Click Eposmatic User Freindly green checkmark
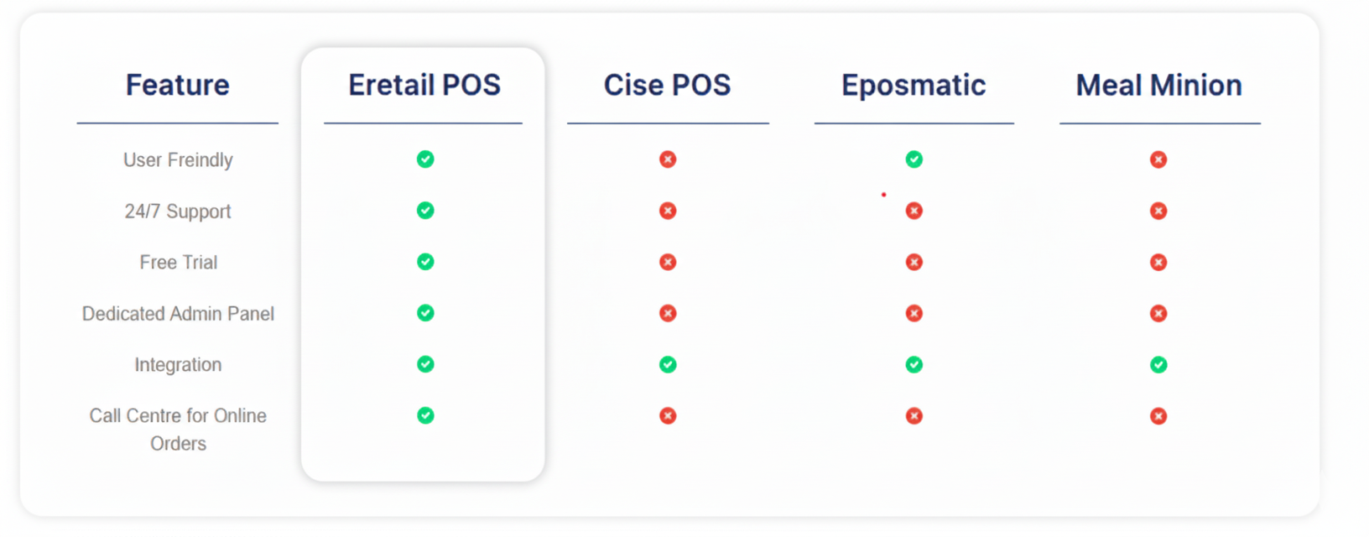The width and height of the screenshot is (1369, 537). [x=914, y=159]
